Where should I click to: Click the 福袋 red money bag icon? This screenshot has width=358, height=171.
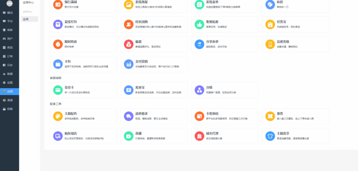point(128,44)
